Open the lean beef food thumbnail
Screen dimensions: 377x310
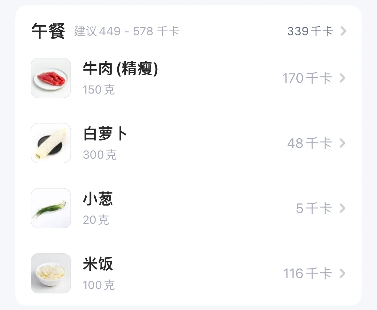(51, 78)
